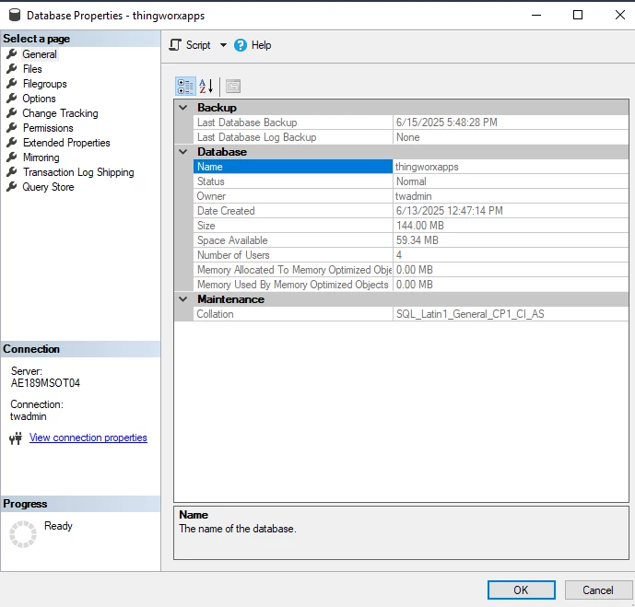Select Memory Used By Memory Optimized Objects
635x607 pixels.
click(x=411, y=285)
